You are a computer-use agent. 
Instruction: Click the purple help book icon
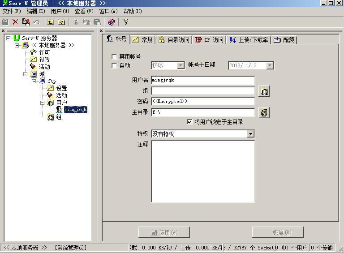click(112, 22)
